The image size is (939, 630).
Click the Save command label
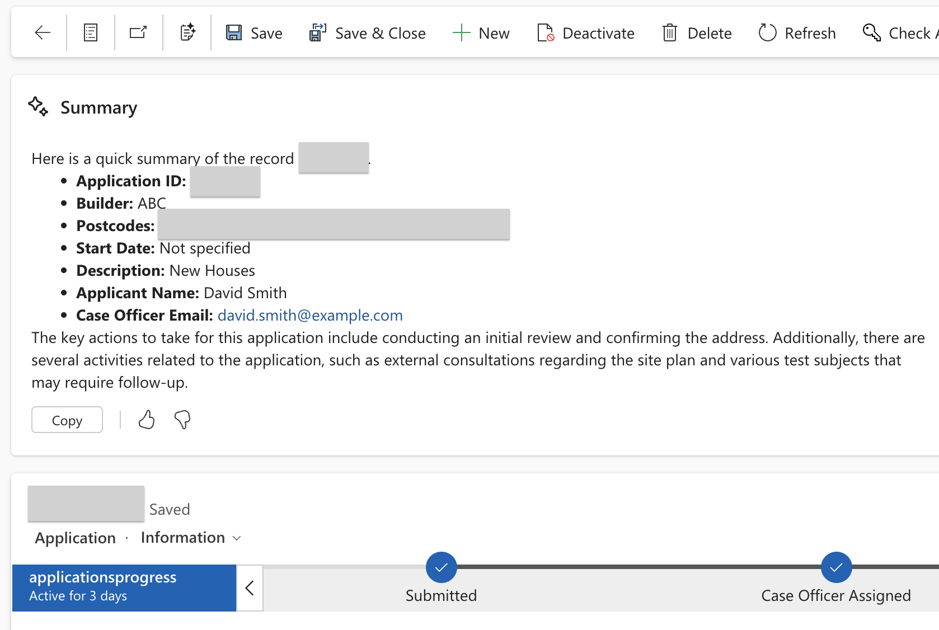click(x=266, y=34)
